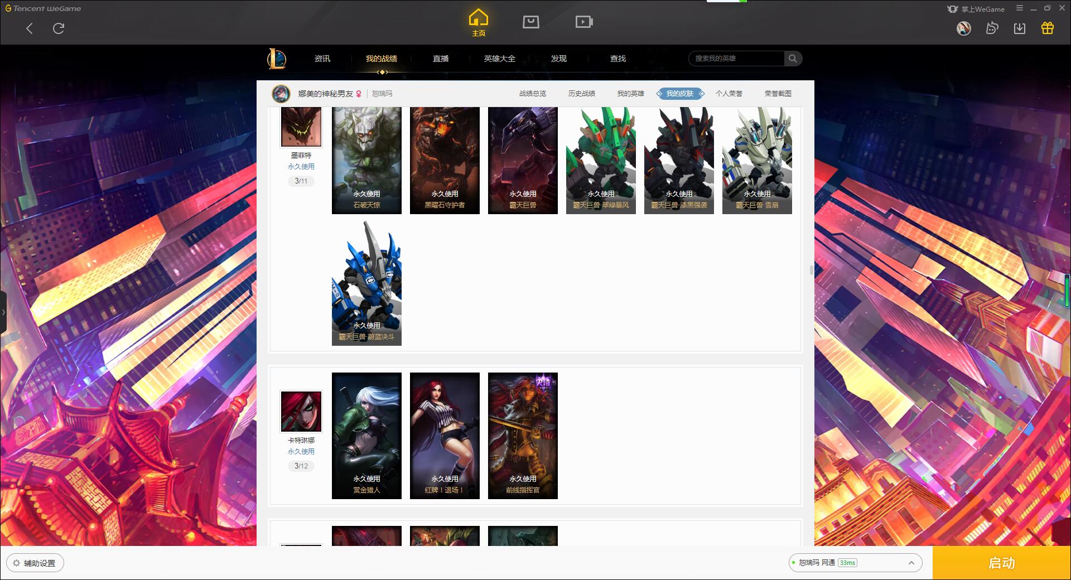
Task: Click the page scrollbar thumb
Action: (812, 270)
